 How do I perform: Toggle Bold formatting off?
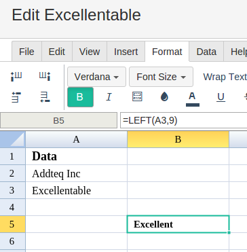coord(80,97)
